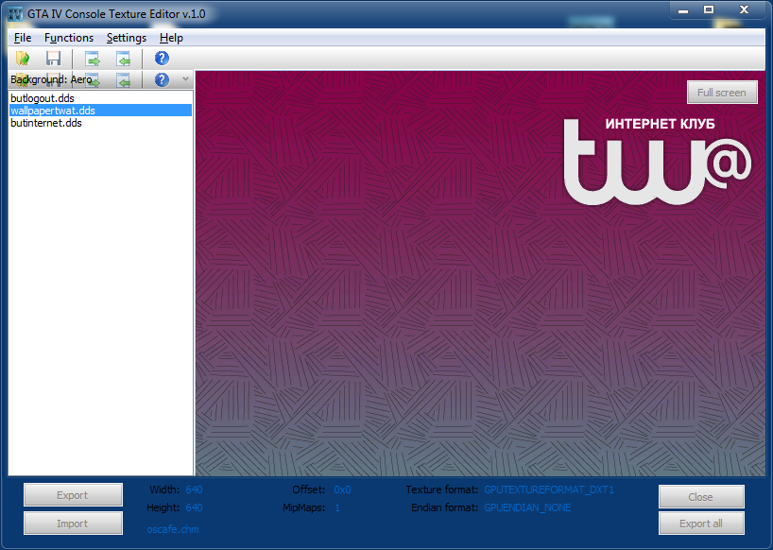Select butlogout.dds in the texture list
The height and width of the screenshot is (550, 773).
point(43,98)
